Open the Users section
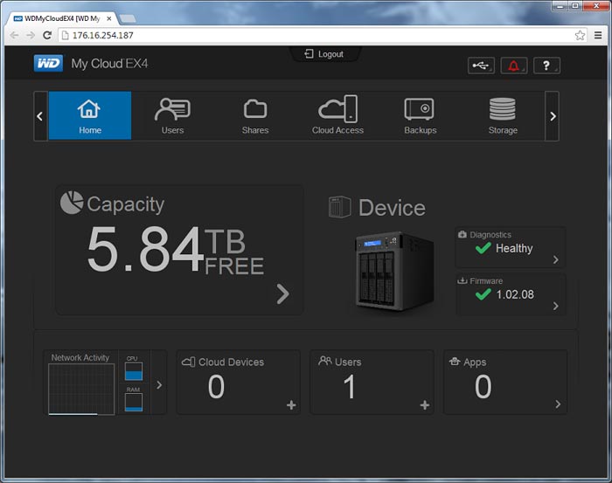This screenshot has height=483, width=612. pyautogui.click(x=172, y=116)
